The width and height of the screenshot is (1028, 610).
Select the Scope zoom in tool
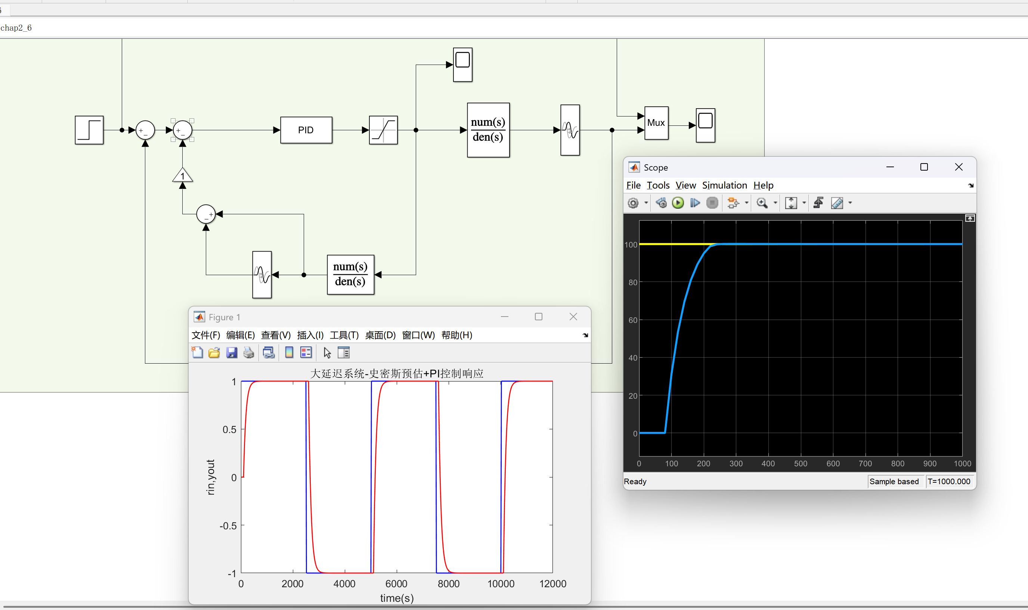coord(762,203)
